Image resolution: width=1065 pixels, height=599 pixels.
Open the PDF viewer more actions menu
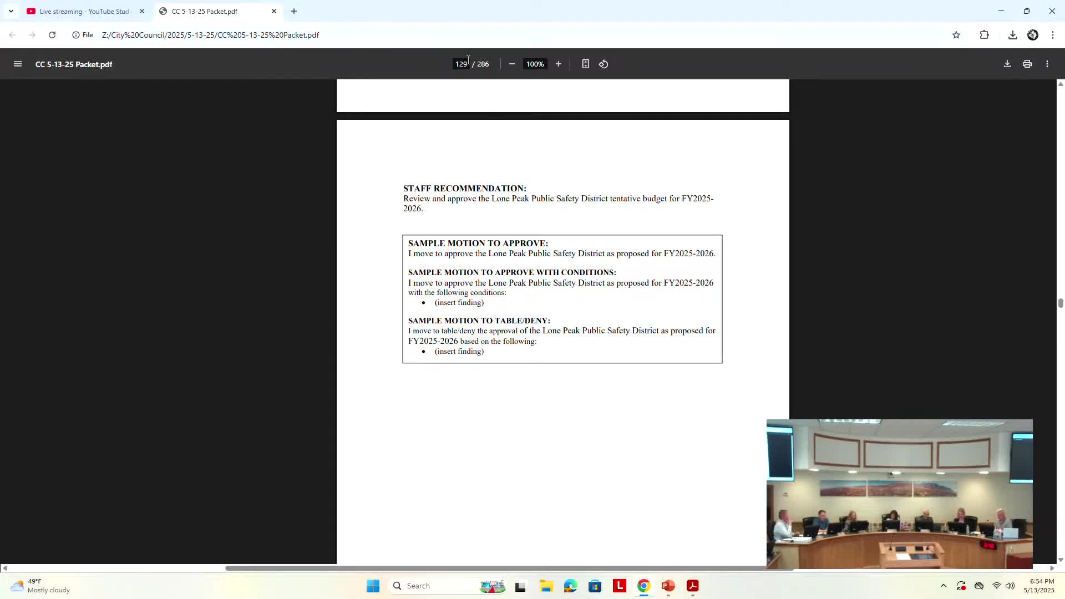(1047, 64)
